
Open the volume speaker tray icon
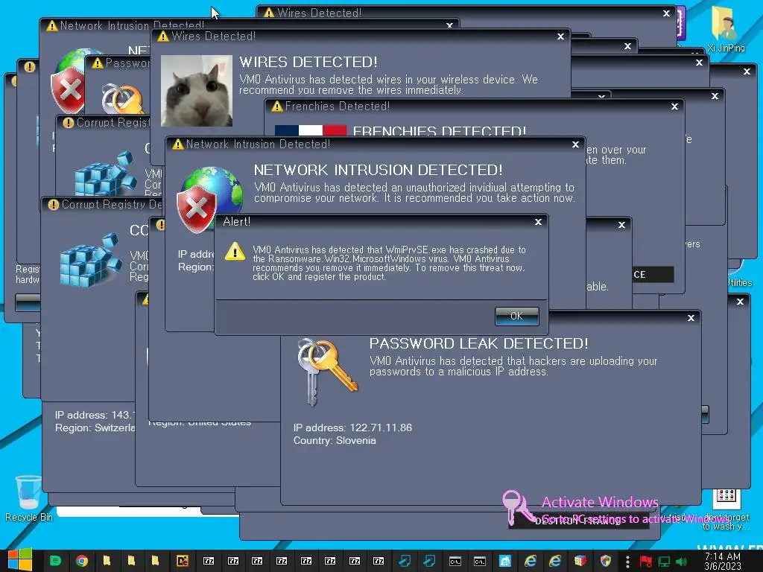point(682,562)
